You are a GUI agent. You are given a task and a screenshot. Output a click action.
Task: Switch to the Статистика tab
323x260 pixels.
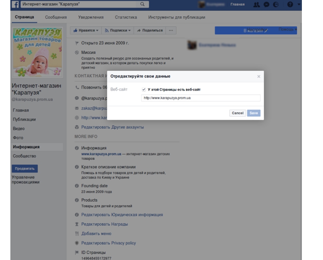pyautogui.click(x=126, y=17)
